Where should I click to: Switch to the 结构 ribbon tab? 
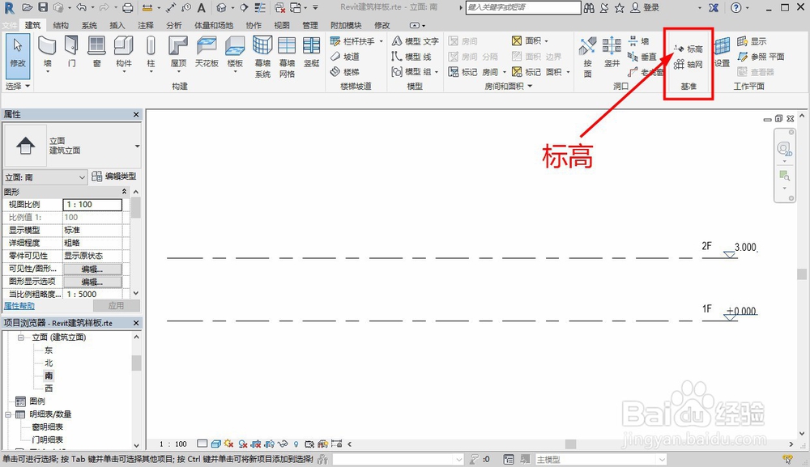click(61, 25)
